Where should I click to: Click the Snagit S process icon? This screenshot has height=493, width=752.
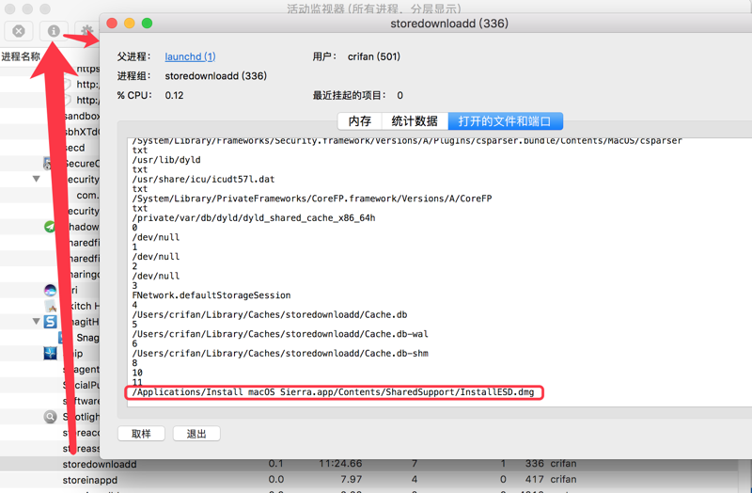tap(51, 322)
